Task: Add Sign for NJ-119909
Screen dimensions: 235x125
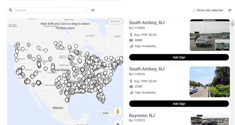Action: pos(179,57)
